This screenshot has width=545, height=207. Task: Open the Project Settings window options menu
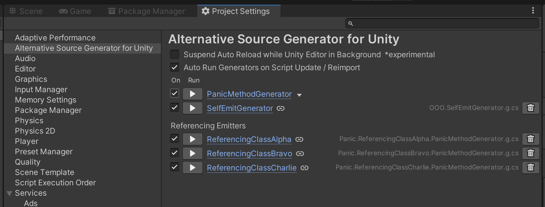click(x=533, y=11)
